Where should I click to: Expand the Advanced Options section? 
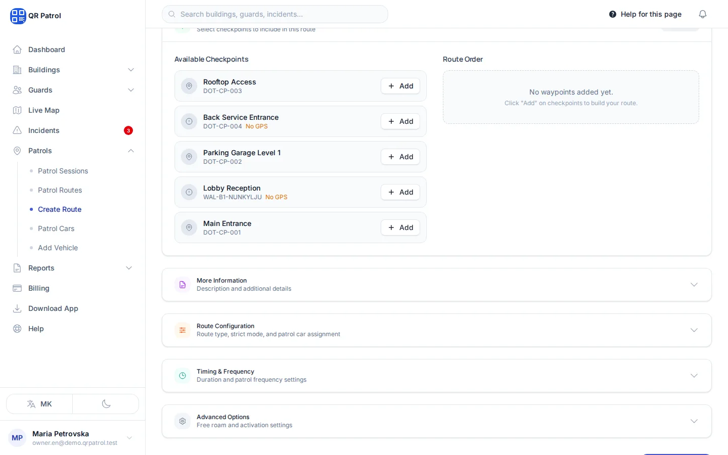click(x=437, y=421)
